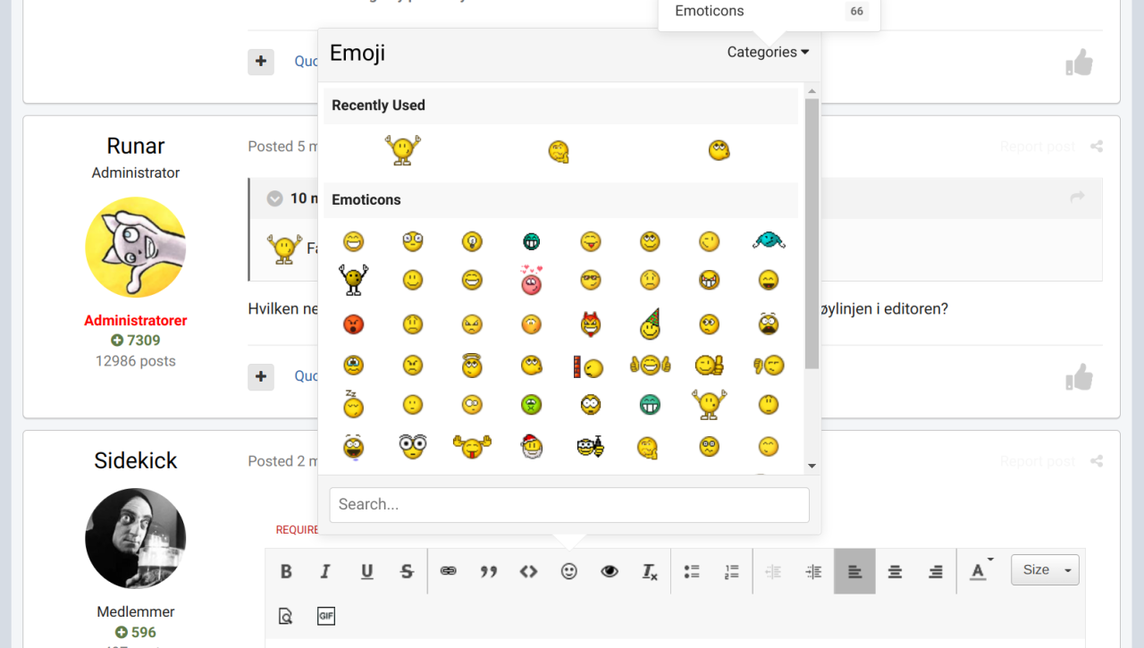Image resolution: width=1144 pixels, height=648 pixels.
Task: Clear text formatting with the Tx icon
Action: [x=649, y=570]
